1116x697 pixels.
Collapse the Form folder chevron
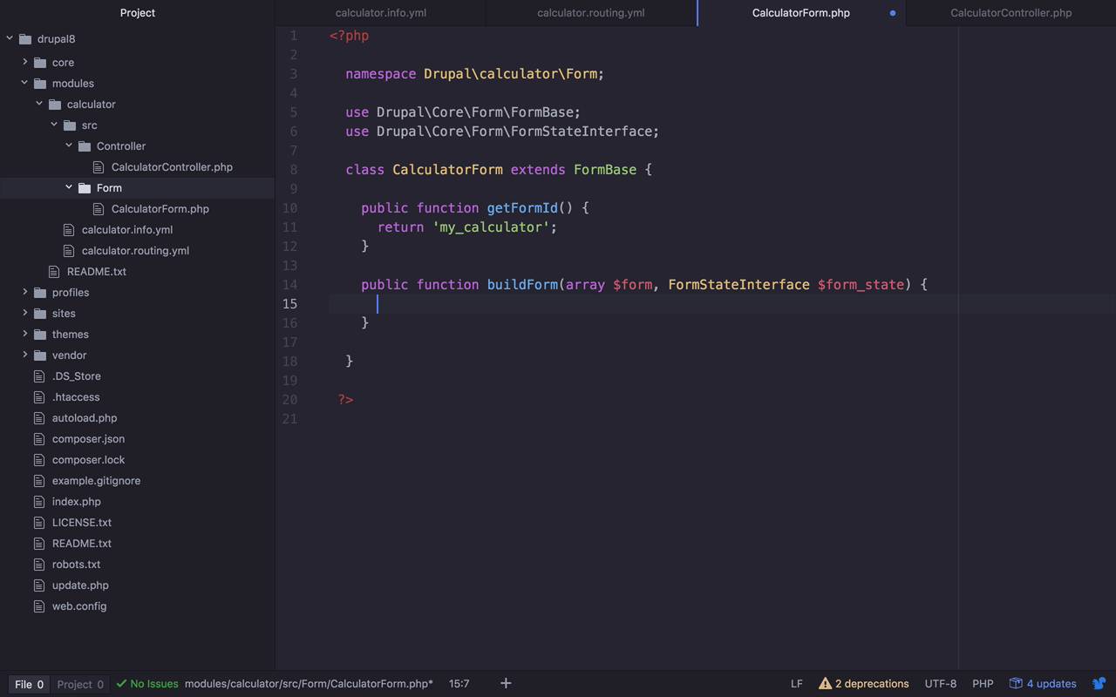click(x=69, y=187)
